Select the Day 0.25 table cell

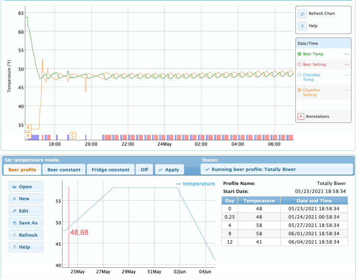tap(230, 217)
